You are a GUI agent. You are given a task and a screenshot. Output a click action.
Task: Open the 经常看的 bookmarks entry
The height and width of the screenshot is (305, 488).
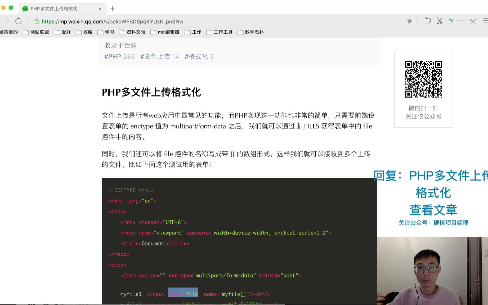tap(9, 32)
